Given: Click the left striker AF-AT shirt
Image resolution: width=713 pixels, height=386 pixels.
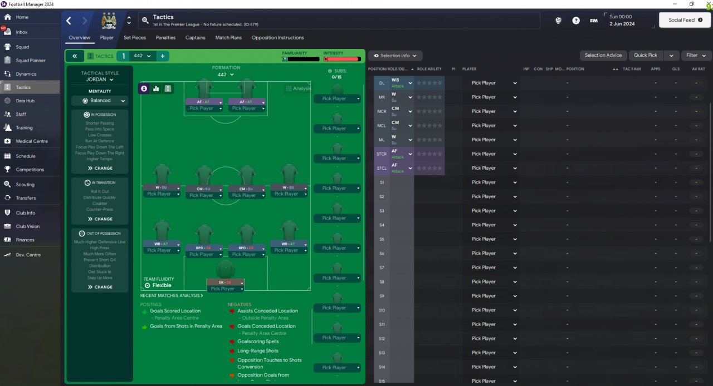Looking at the screenshot, I should 204,89.
